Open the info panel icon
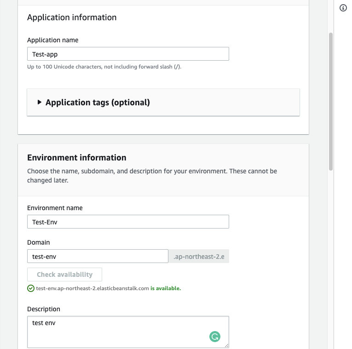The width and height of the screenshot is (352, 349). coord(343,8)
